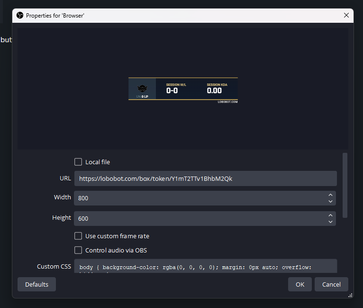Click the OBS logo in title bar

point(20,16)
